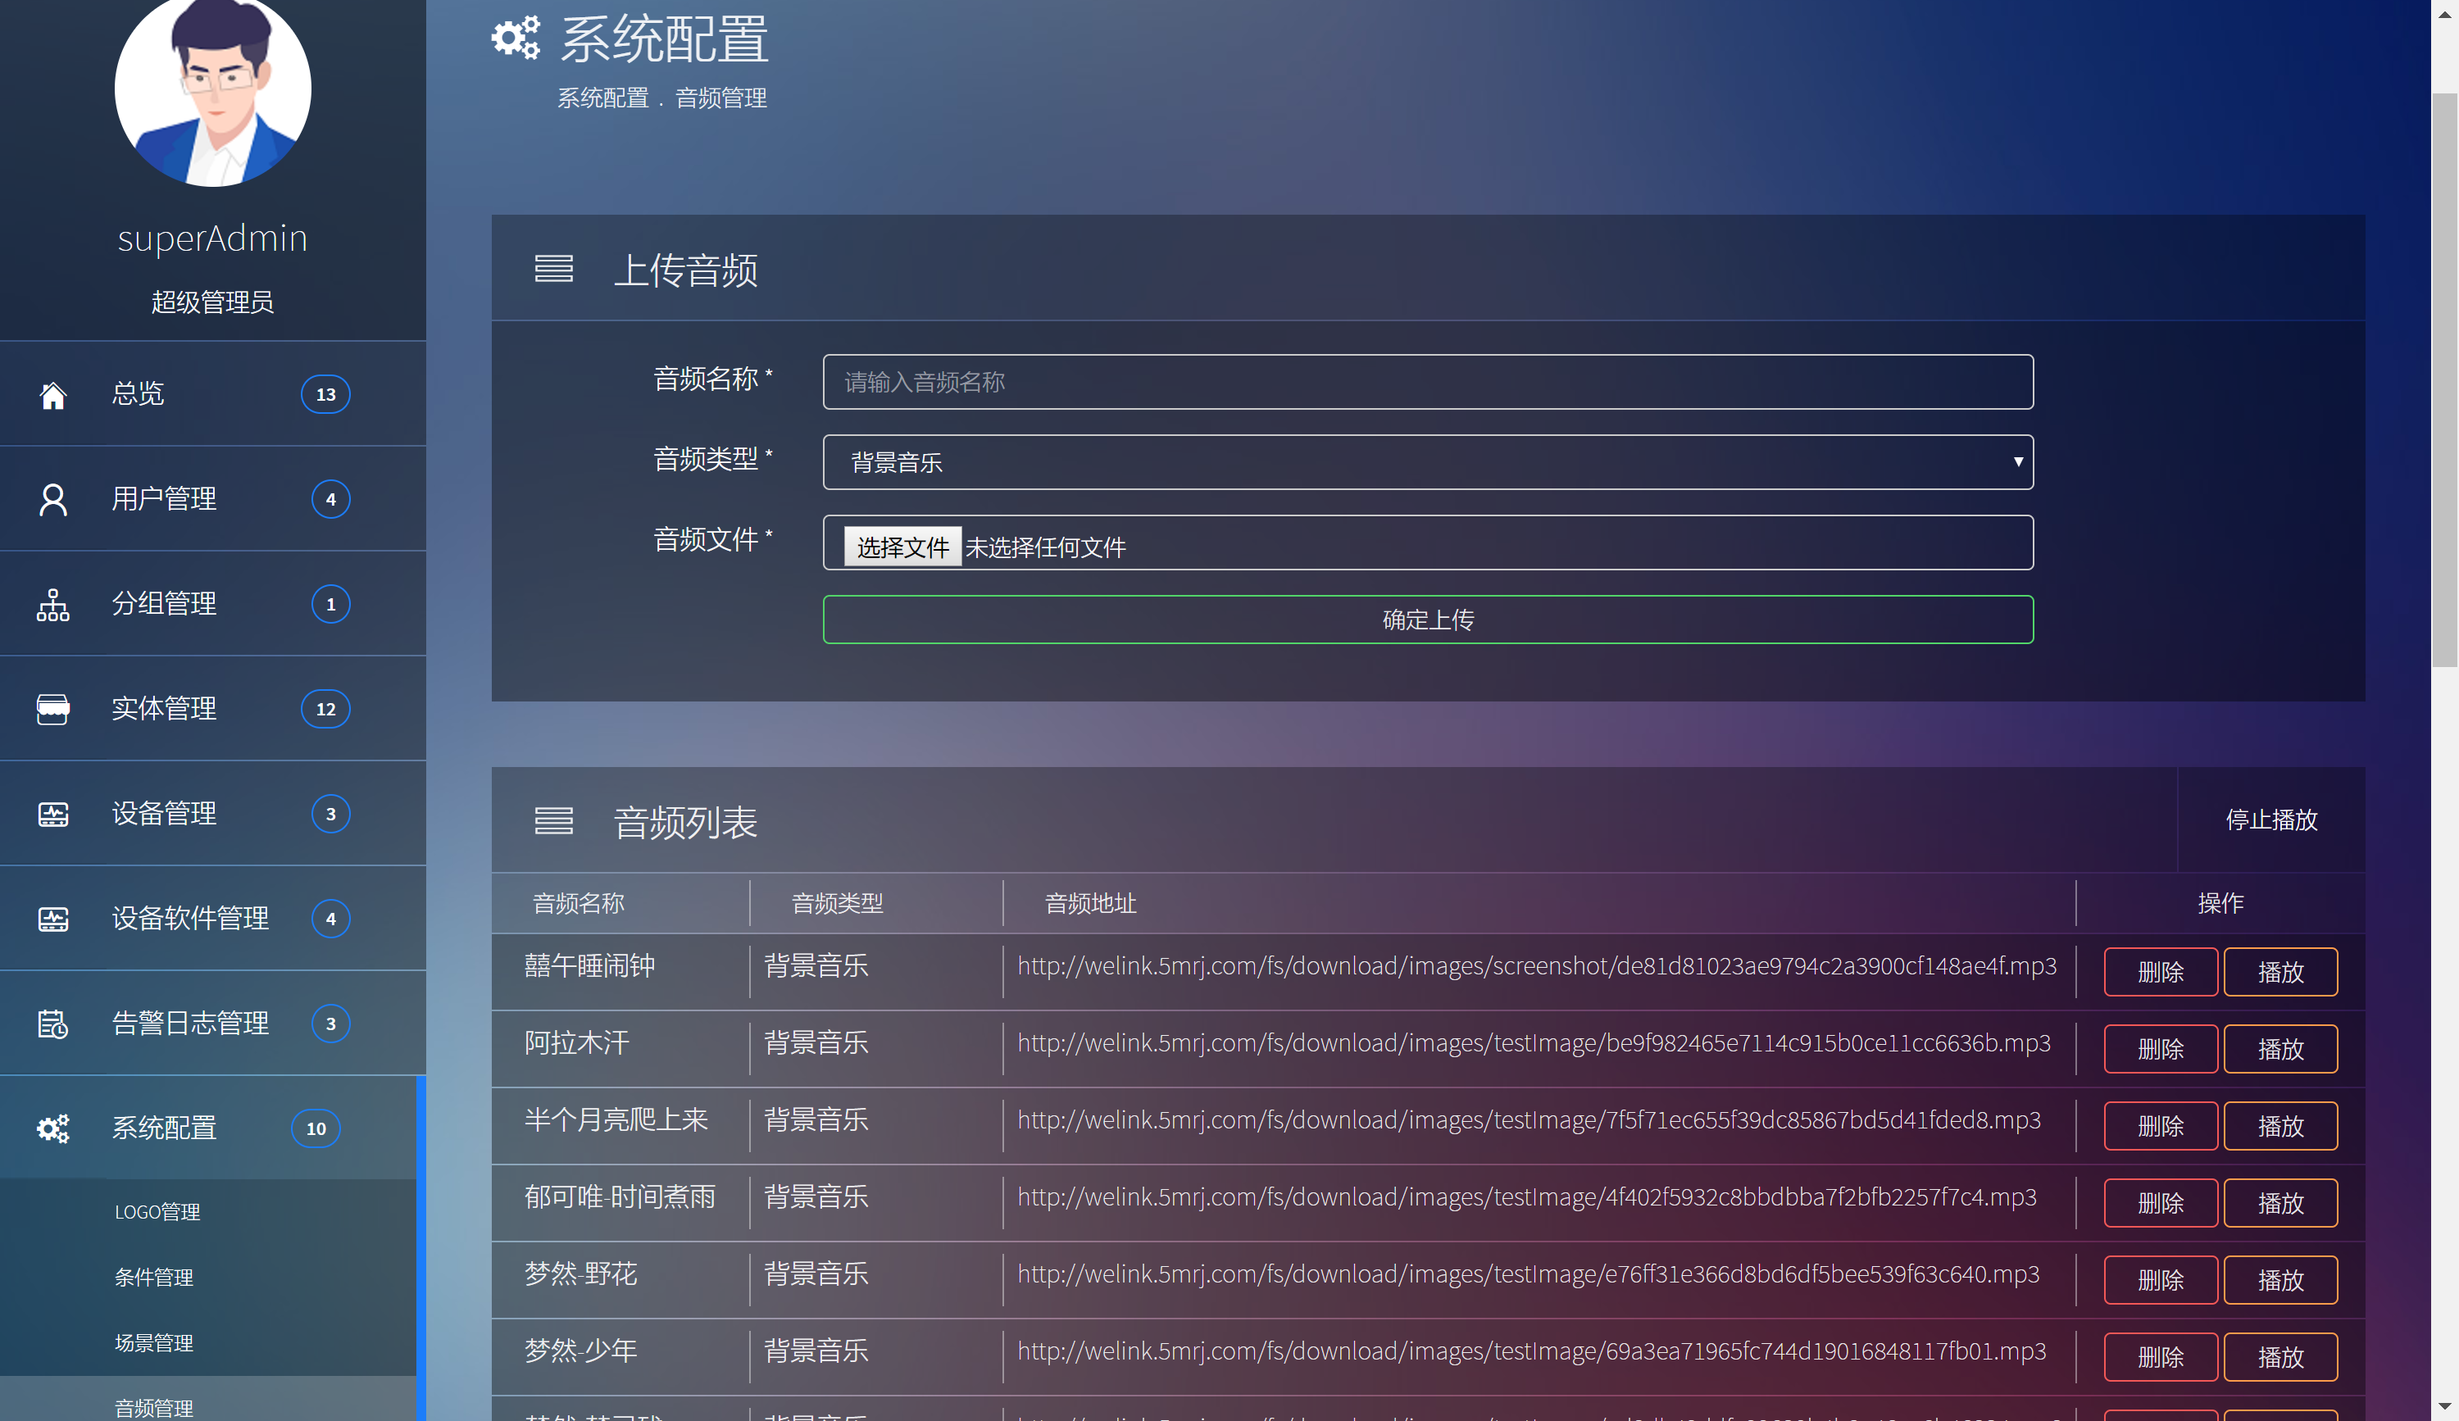Viewport: 2459px width, 1421px height.
Task: Click the 音频名称 text input field
Action: [x=1426, y=383]
